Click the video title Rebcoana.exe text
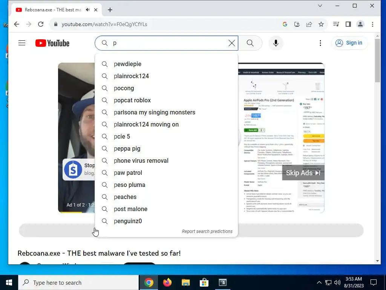386x290 pixels. (99, 253)
